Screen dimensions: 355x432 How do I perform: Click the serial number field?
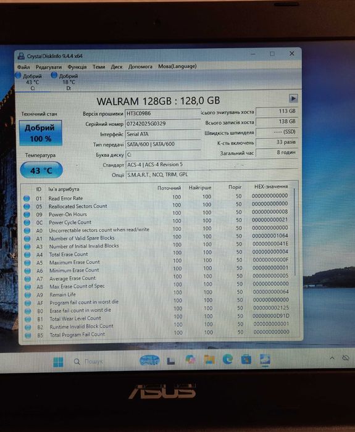click(162, 123)
